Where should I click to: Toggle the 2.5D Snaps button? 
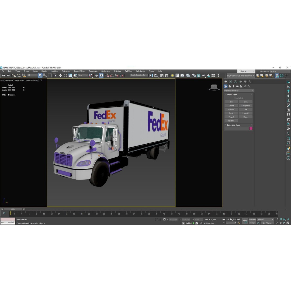107,75
